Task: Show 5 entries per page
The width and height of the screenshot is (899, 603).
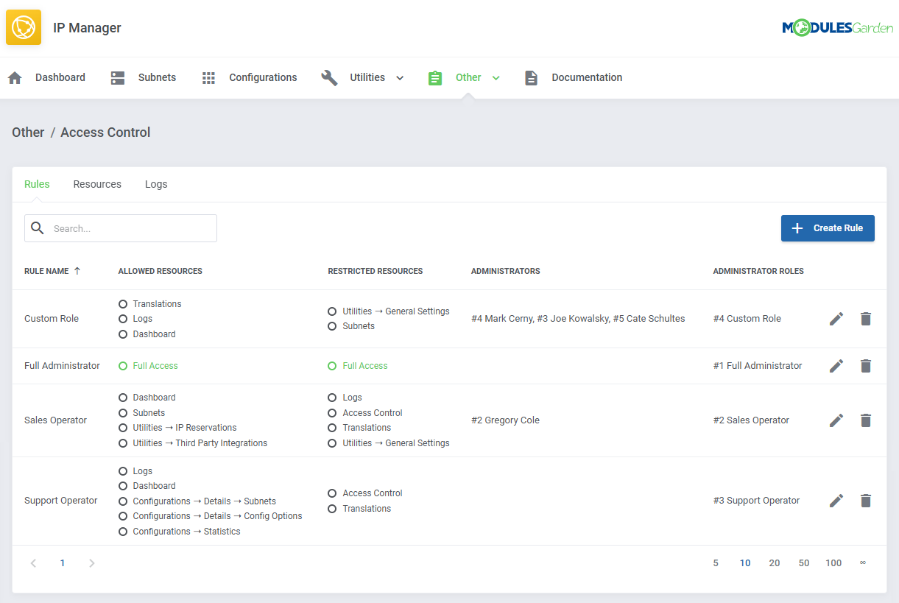Action: click(x=716, y=563)
